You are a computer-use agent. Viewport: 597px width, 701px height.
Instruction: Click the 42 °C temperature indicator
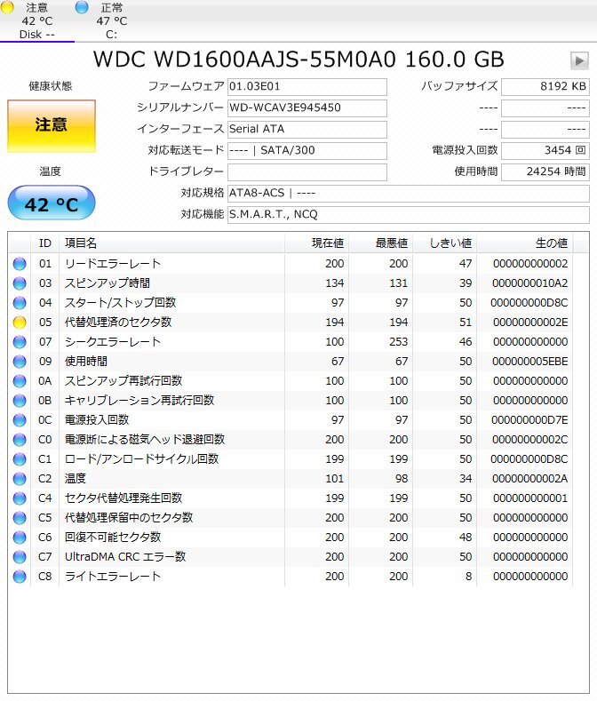coord(52,203)
